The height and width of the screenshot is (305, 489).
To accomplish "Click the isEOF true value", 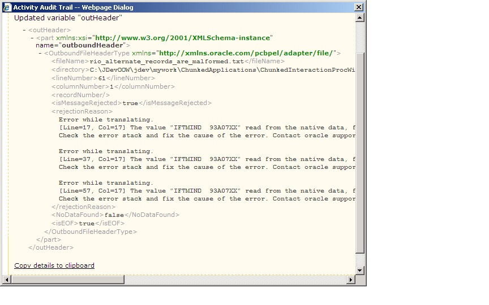I will click(x=87, y=224).
